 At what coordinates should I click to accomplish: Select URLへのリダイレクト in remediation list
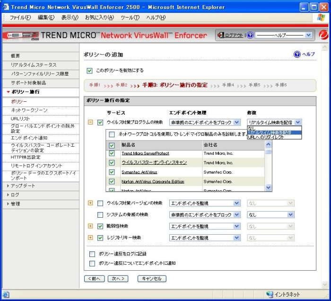tap(274, 137)
